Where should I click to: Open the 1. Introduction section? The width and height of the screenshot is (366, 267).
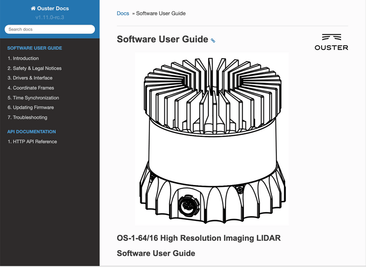23,58
